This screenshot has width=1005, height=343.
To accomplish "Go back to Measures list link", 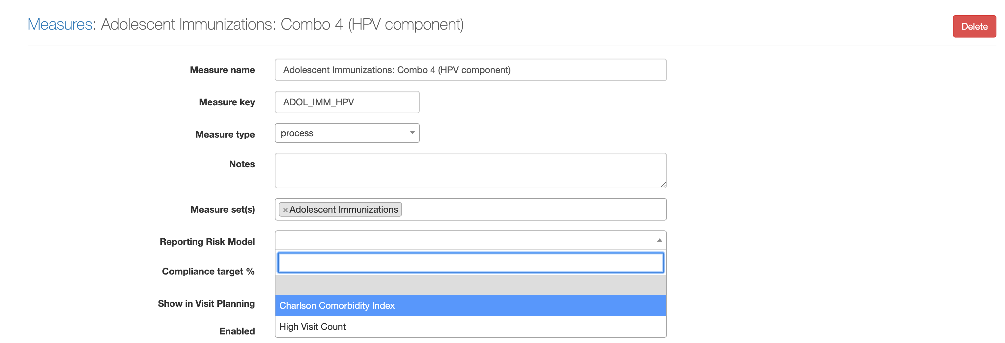I will (60, 25).
